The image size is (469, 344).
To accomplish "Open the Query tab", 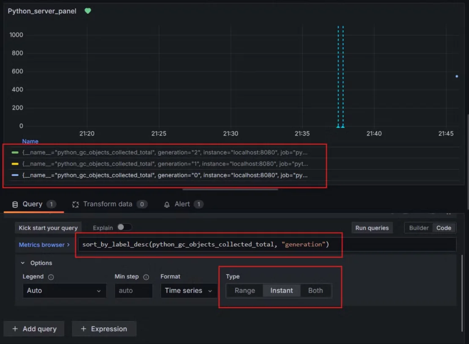I will pos(33,204).
